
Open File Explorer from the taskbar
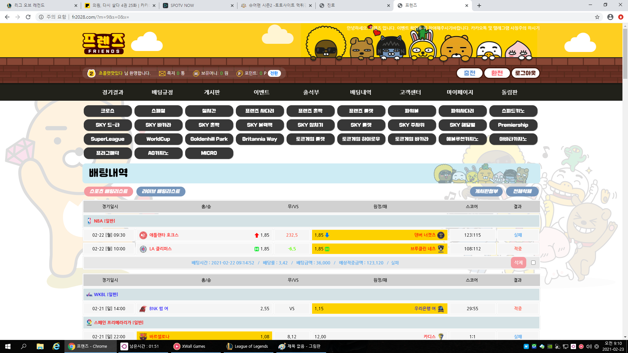40,346
